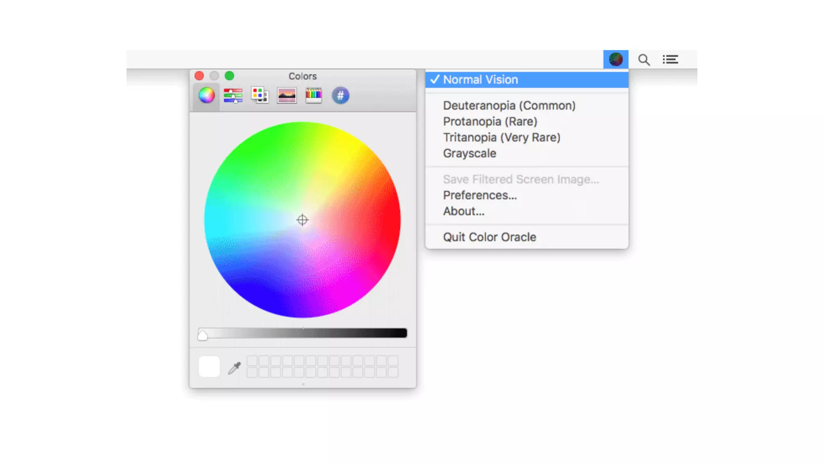Select the color wheel picker tab
The width and height of the screenshot is (824, 463).
(x=206, y=96)
